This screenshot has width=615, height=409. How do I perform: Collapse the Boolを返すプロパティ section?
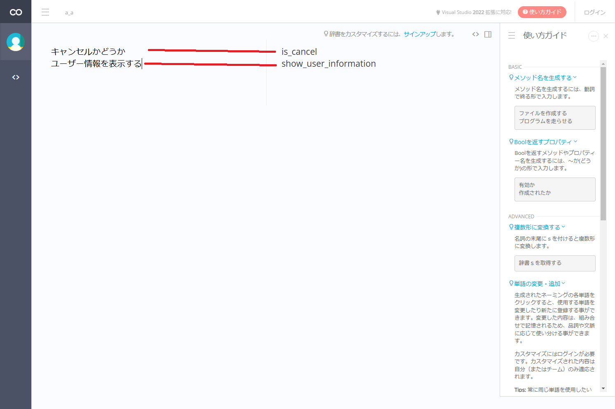pos(543,142)
